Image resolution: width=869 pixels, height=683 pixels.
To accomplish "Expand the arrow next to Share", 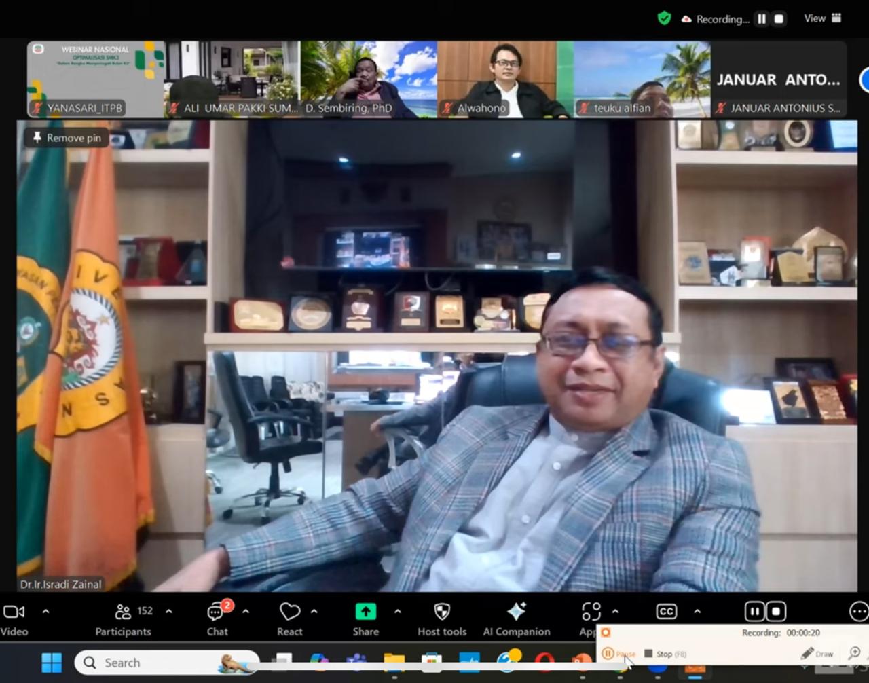I will (x=398, y=612).
